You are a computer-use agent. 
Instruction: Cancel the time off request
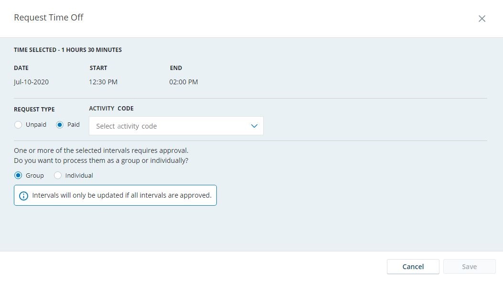(x=413, y=267)
